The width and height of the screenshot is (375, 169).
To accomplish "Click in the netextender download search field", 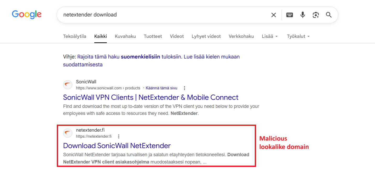I will [165, 15].
